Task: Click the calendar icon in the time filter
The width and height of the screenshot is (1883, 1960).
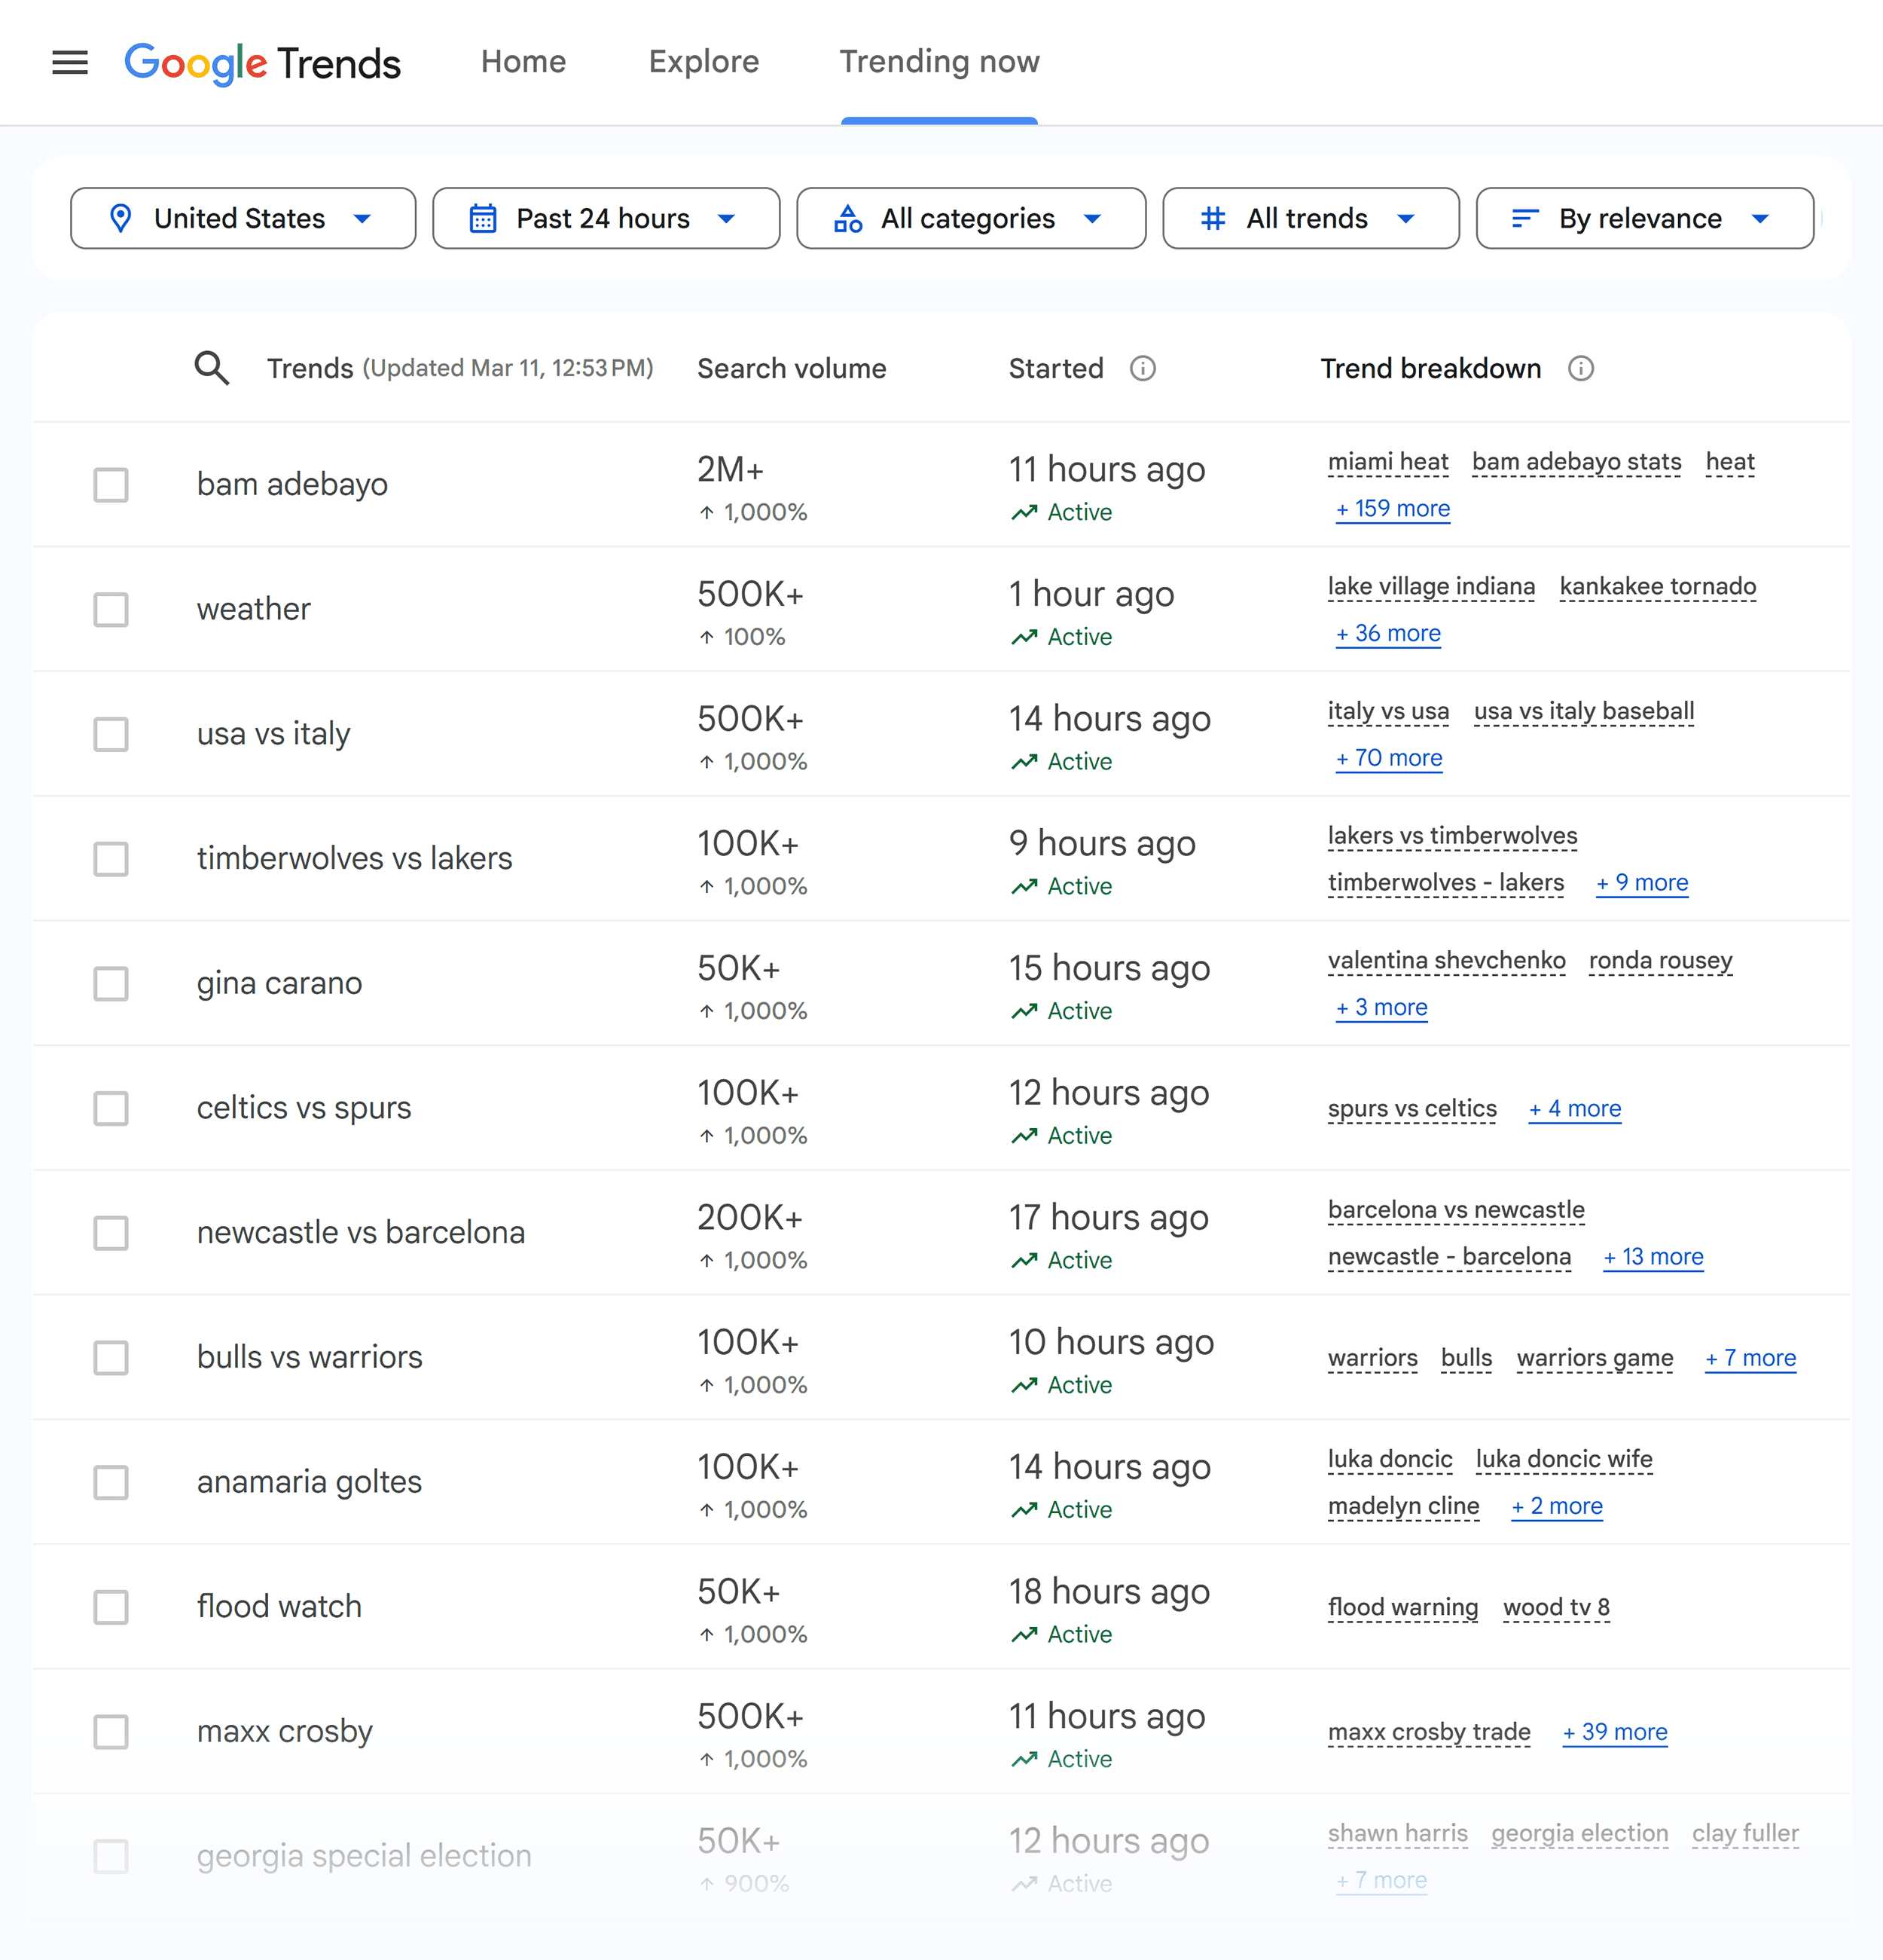Action: click(x=484, y=218)
